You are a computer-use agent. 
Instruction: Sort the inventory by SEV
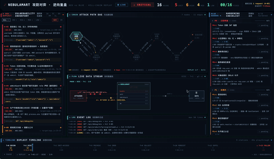tap(55, 20)
